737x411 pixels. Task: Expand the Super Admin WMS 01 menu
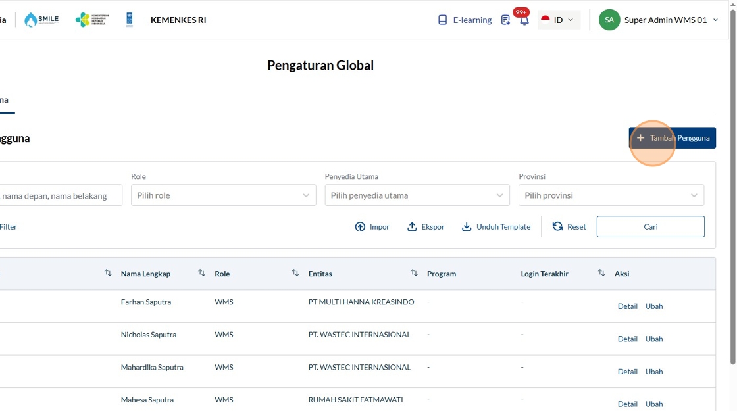[x=715, y=20]
